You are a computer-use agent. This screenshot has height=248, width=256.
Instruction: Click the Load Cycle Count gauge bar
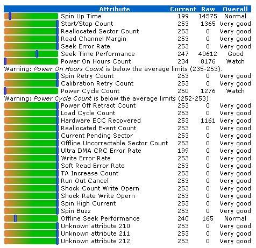click(x=31, y=113)
